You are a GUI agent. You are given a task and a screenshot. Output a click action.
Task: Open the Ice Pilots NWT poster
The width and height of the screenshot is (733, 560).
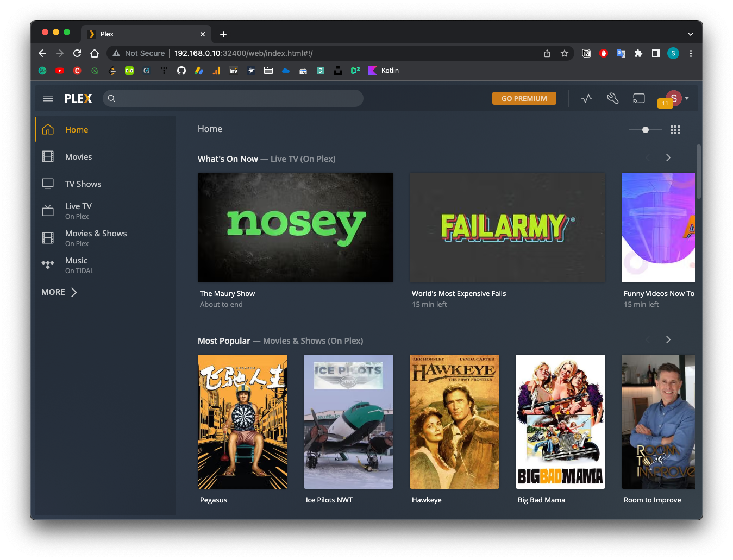[348, 421]
